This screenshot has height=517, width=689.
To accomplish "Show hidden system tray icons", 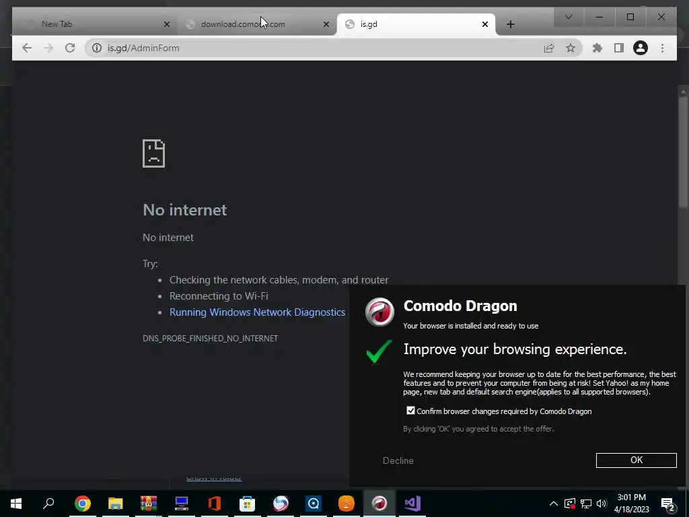I will [x=554, y=504].
